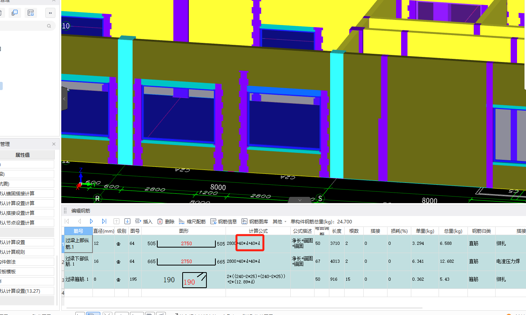The height and width of the screenshot is (315, 526).
Task: Click total weight 12.682 cell
Action: [453, 261]
